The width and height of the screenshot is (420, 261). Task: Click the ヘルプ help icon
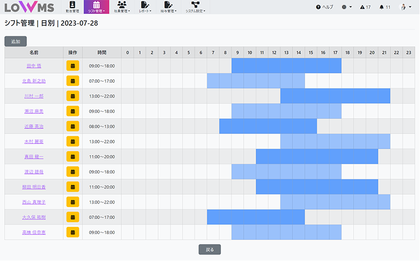325,7
